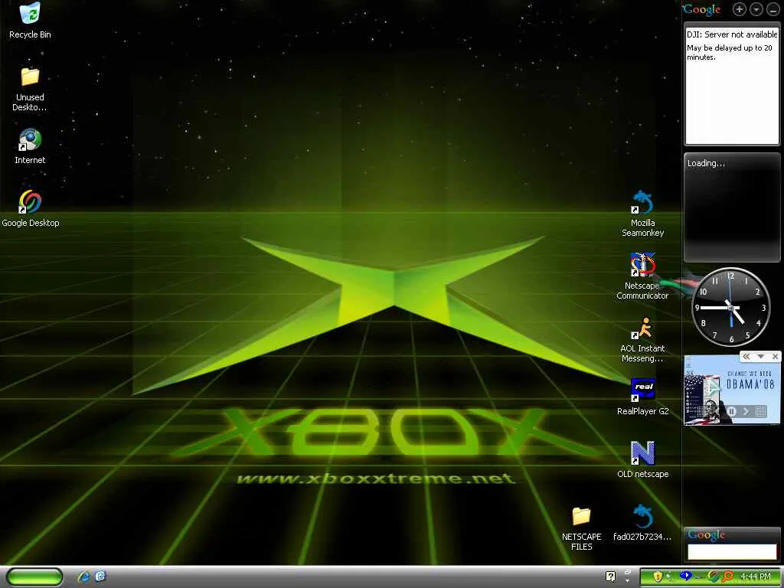Select the fad027b7234 file icon
The width and height of the screenshot is (784, 588).
[642, 516]
